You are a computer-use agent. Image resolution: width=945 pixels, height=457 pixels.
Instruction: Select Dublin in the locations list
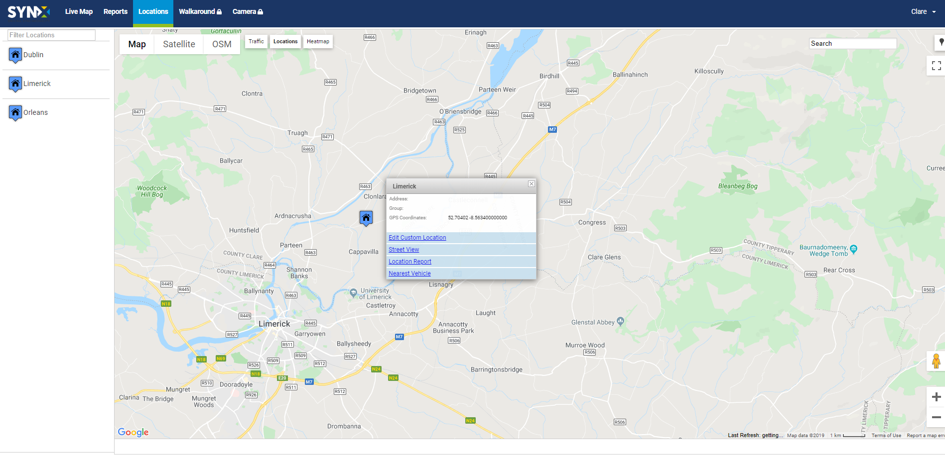point(33,55)
